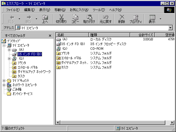Image resolution: width=176 pixels, height=132 pixels.
Task: Sort by the 空き領域 column header
Action: click(165, 35)
